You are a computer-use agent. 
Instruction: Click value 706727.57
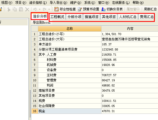[x=109, y=75]
